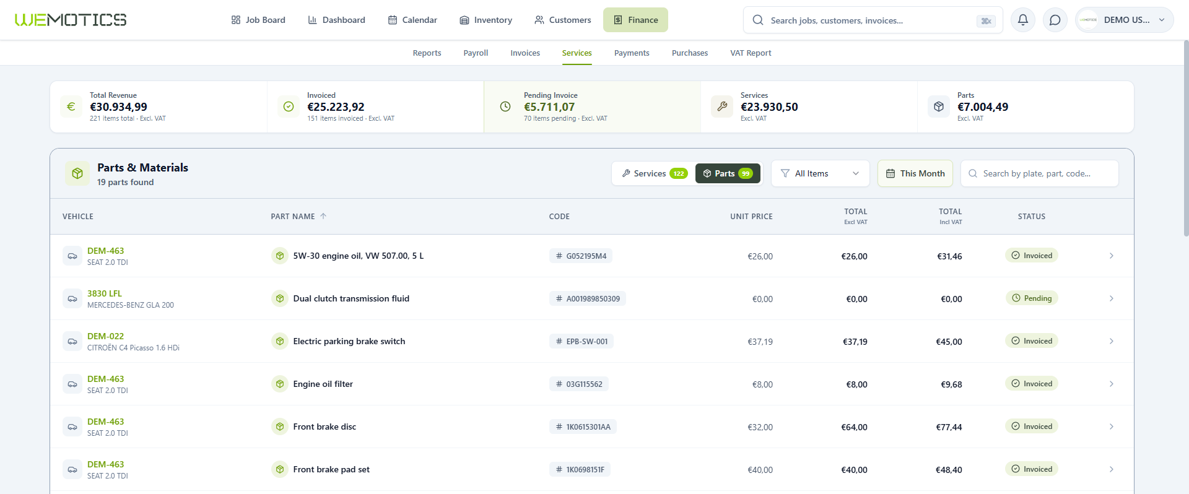The width and height of the screenshot is (1189, 494).
Task: Select the Parts toggle with 99 count
Action: [728, 173]
